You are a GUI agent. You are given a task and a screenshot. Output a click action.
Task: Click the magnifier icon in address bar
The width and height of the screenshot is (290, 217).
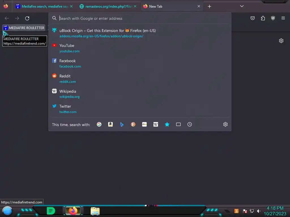(54, 18)
